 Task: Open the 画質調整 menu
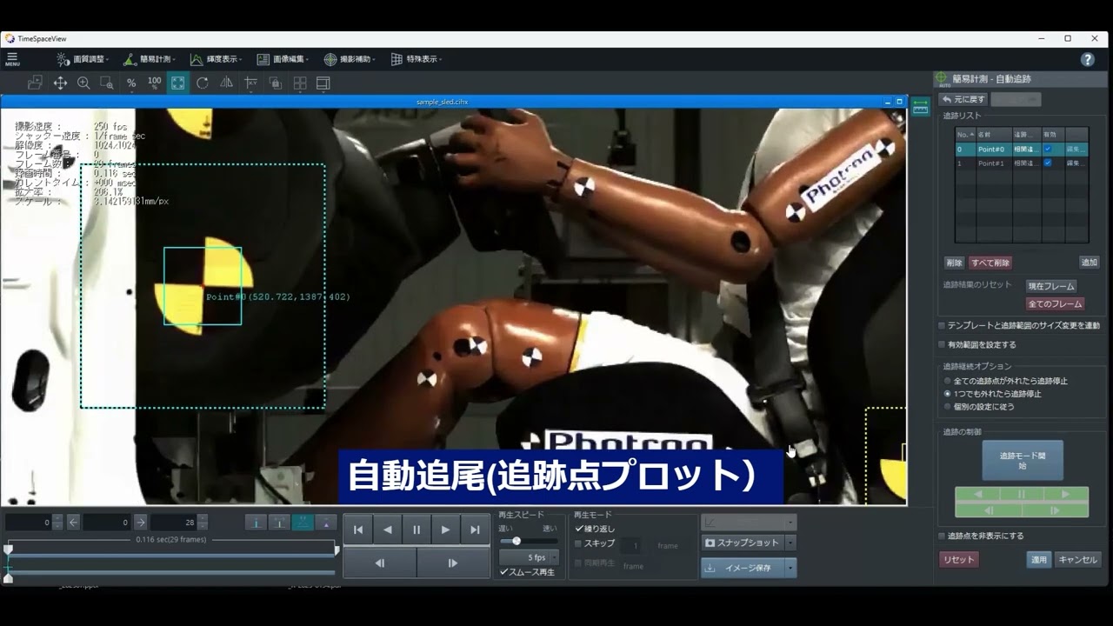click(83, 59)
